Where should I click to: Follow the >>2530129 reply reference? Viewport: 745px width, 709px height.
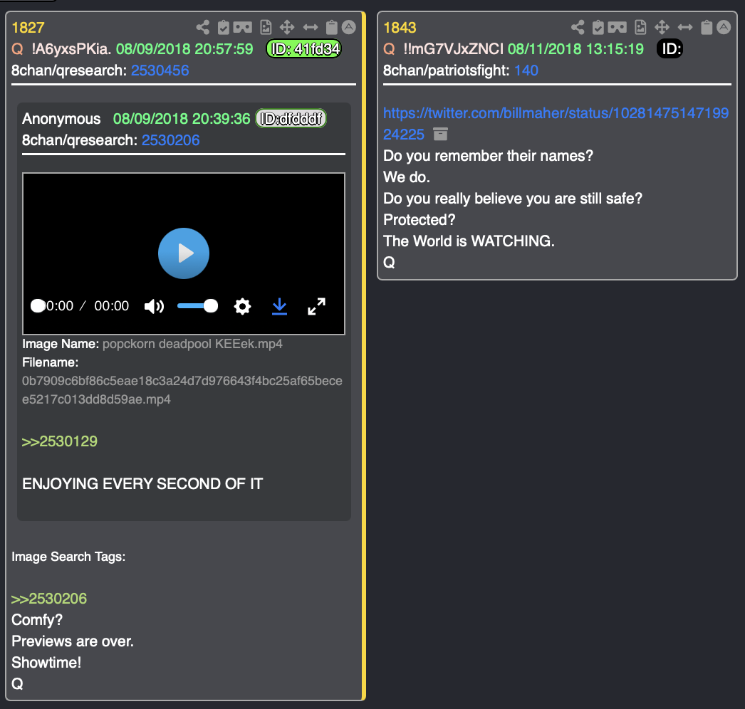pyautogui.click(x=59, y=441)
